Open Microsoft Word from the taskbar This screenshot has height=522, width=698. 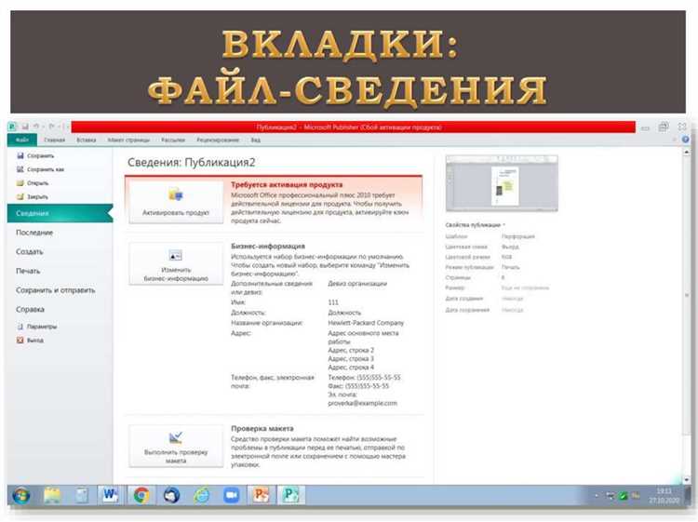tap(110, 495)
